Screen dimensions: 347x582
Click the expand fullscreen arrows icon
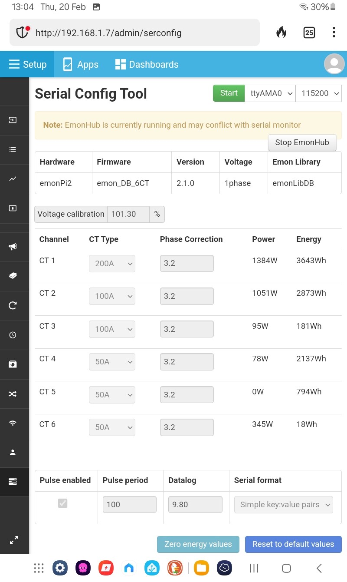pyautogui.click(x=14, y=540)
